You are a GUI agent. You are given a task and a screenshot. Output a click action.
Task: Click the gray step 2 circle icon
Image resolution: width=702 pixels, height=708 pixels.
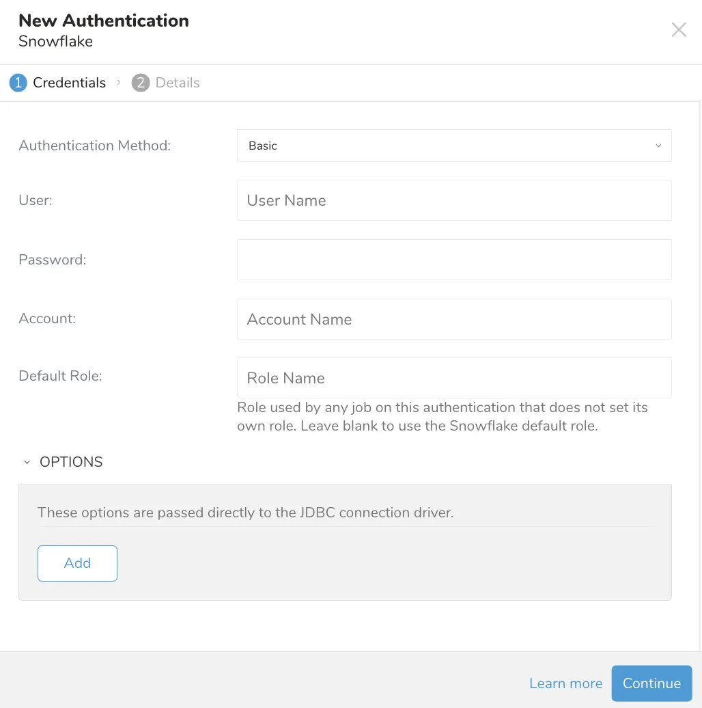pos(140,83)
